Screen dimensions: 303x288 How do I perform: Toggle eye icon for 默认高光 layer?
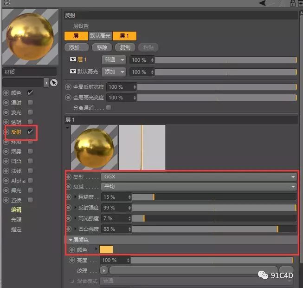pyautogui.click(x=73, y=72)
